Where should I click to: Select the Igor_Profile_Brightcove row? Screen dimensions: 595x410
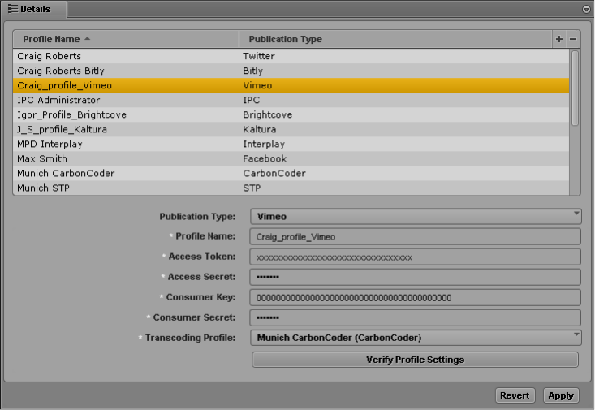[291, 114]
